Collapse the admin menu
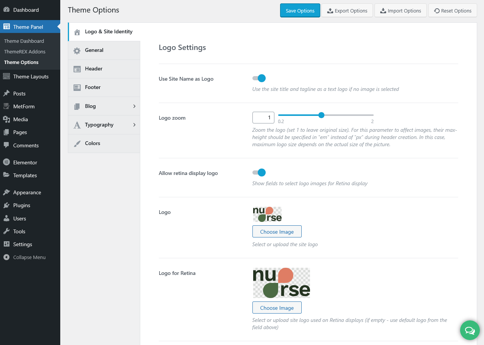The image size is (484, 345). click(x=25, y=257)
